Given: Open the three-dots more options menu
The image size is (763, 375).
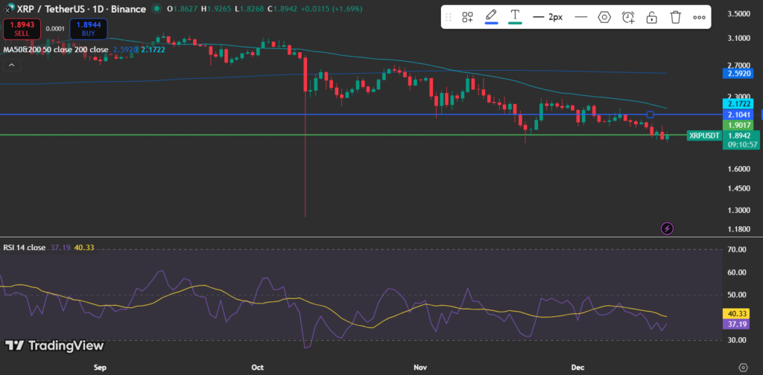Looking at the screenshot, I should [699, 17].
